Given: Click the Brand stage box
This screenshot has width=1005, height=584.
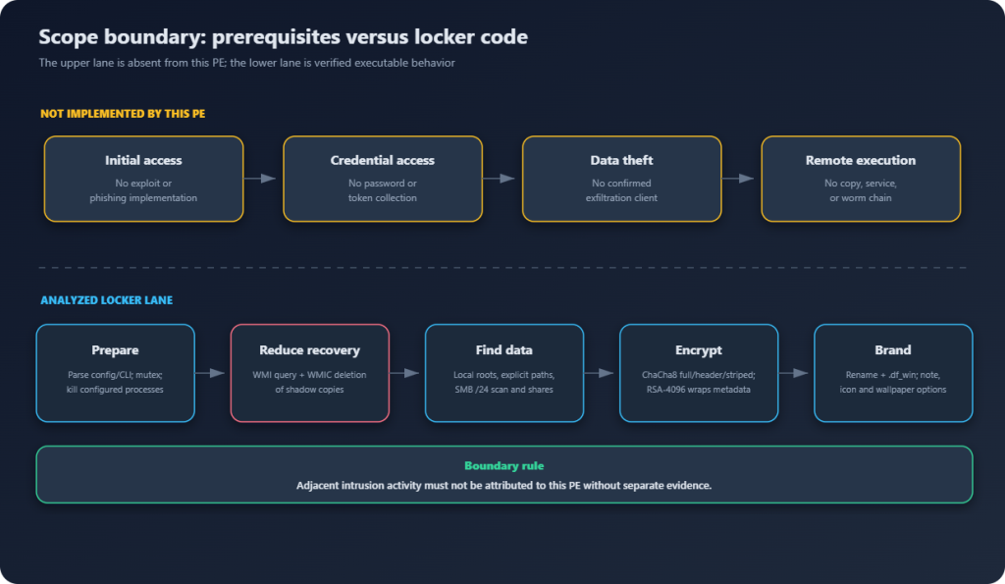Looking at the screenshot, I should pyautogui.click(x=893, y=373).
